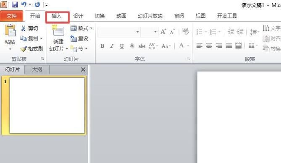Toggle Bold formatting
The height and width of the screenshot is (163, 281).
102,46
